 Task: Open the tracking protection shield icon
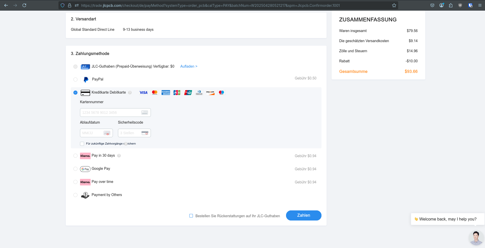[63, 5]
